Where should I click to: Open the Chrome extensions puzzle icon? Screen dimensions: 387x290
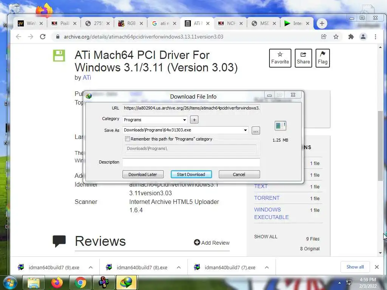pos(351,37)
